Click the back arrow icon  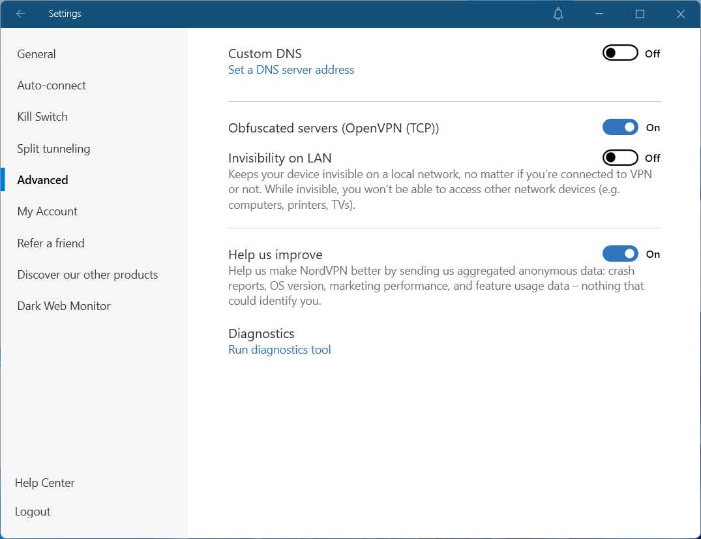(21, 14)
